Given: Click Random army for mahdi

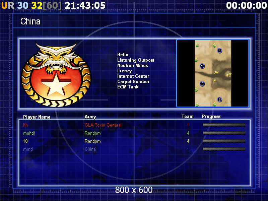Looking at the screenshot, I should pos(93,133).
